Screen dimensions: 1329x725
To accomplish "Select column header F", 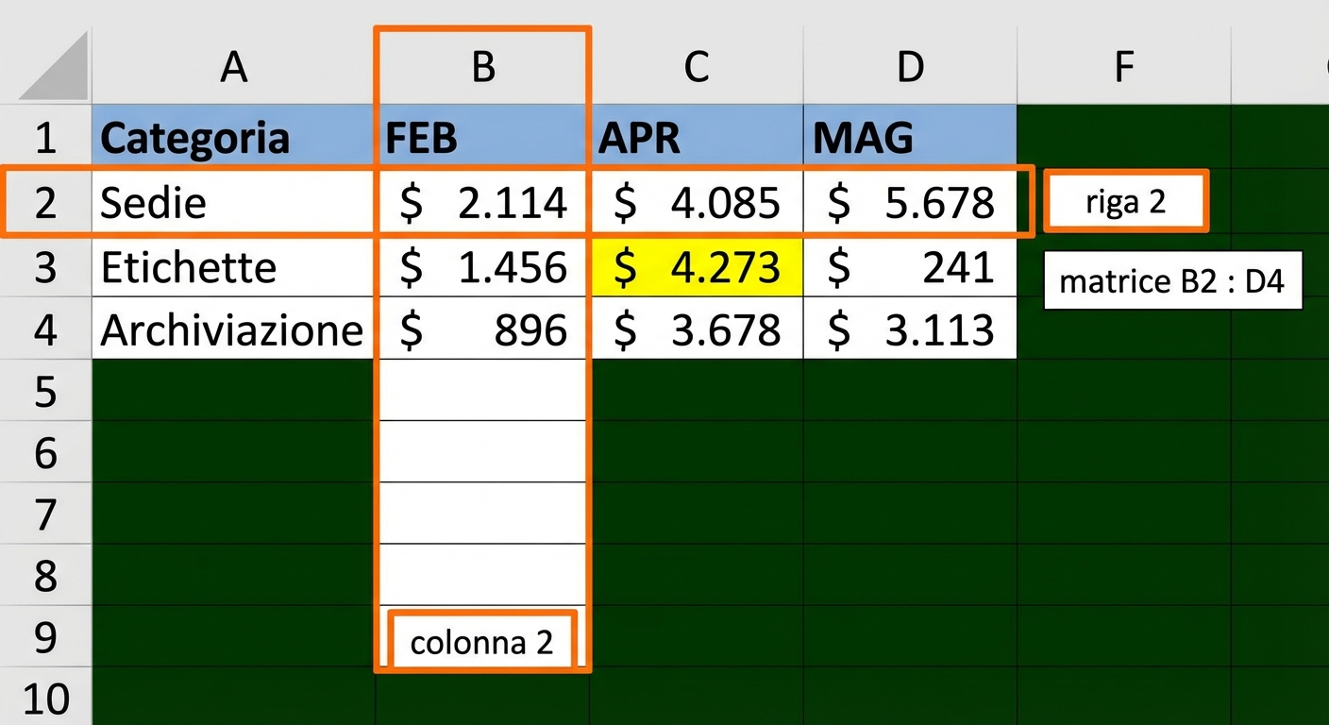I will tap(1123, 66).
